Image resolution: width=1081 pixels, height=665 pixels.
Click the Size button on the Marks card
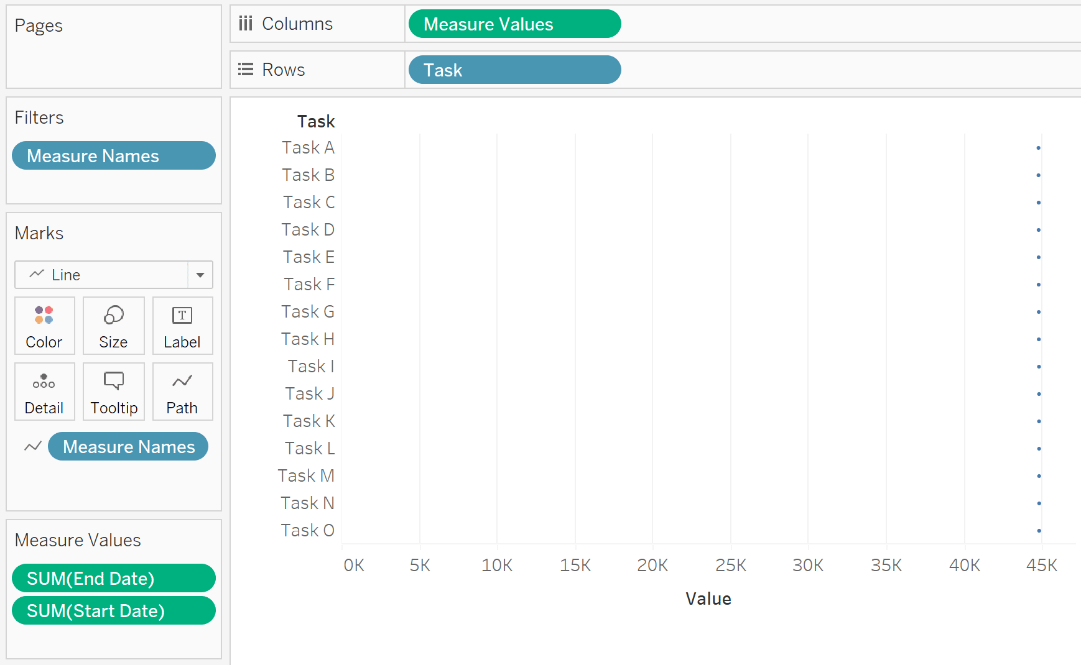pyautogui.click(x=113, y=326)
